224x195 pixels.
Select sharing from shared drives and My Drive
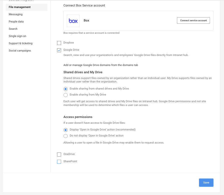coord(66,89)
